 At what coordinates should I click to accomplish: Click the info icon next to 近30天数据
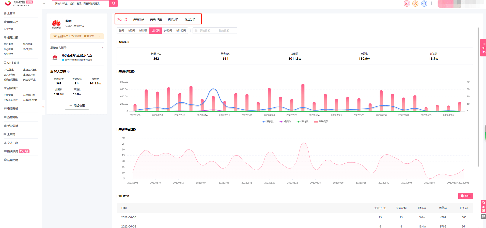(69, 71)
